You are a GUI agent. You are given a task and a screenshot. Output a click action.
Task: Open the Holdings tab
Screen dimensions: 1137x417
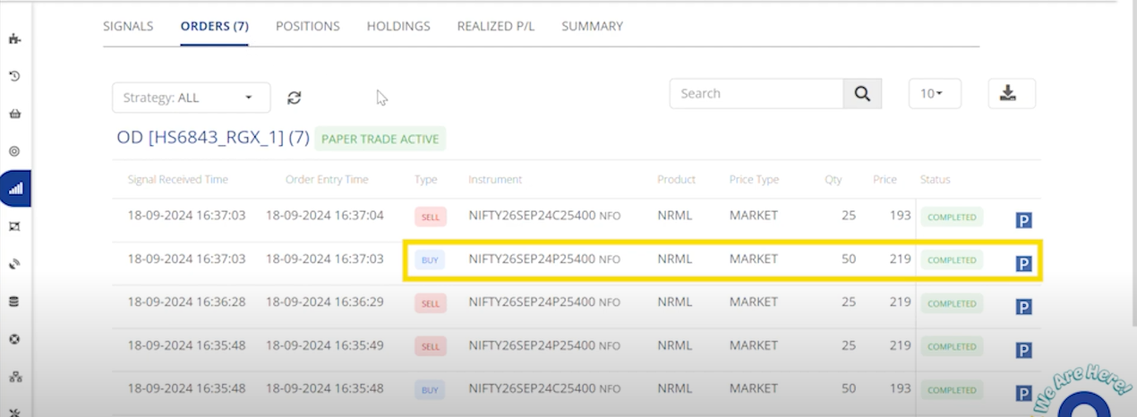click(x=398, y=26)
